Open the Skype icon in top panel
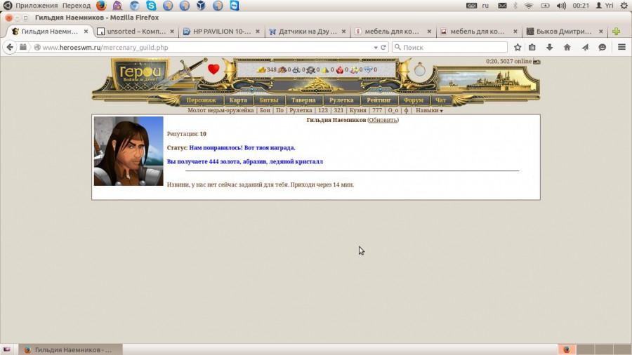This screenshot has width=632, height=355. point(150,6)
